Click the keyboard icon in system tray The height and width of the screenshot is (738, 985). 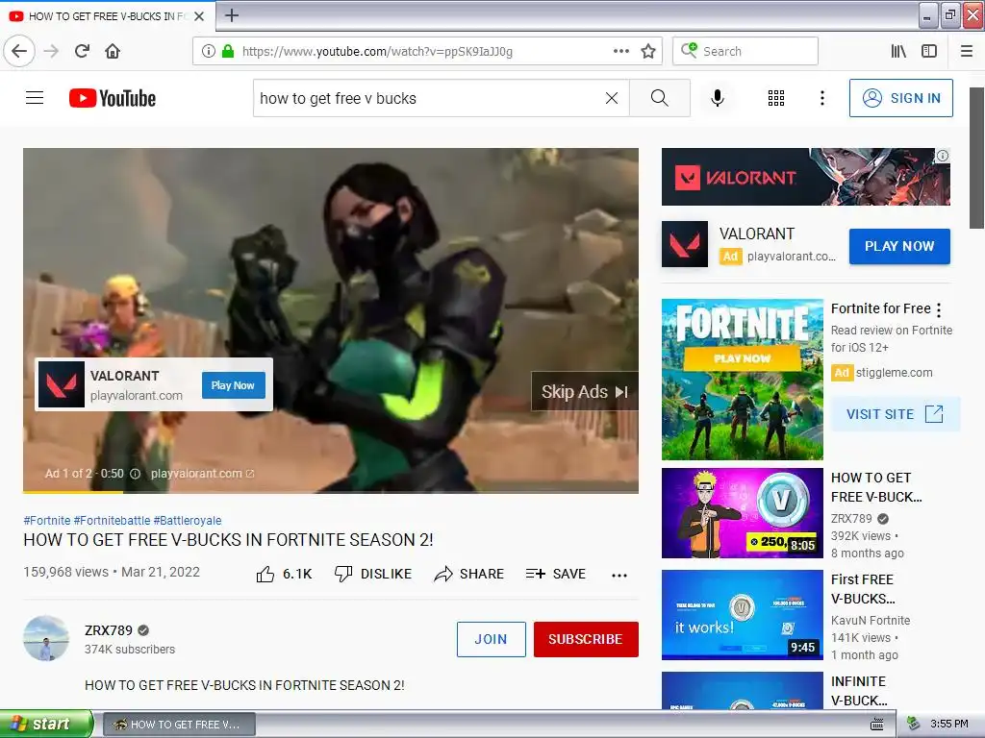tap(877, 725)
